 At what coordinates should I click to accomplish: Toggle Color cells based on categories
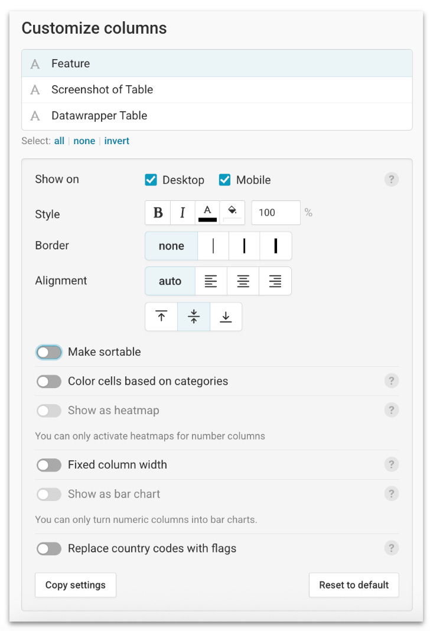point(49,381)
